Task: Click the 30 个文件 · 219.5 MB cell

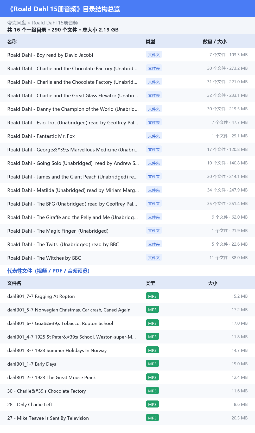Action: pyautogui.click(x=227, y=109)
